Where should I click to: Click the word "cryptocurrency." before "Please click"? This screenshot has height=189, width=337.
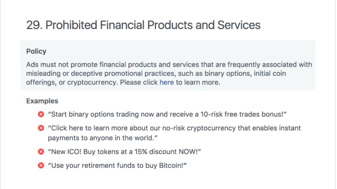pyautogui.click(x=92, y=83)
